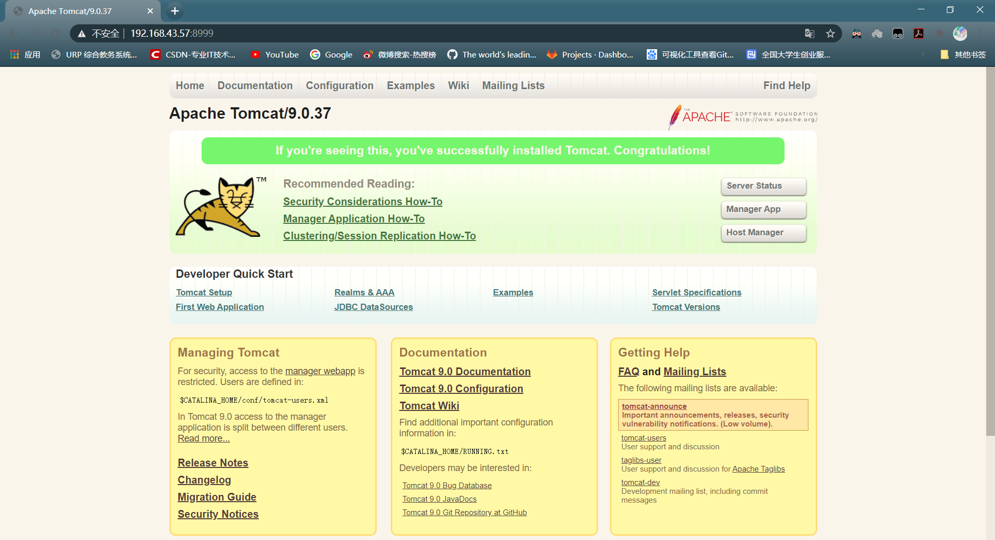The width and height of the screenshot is (995, 540).
Task: Click the translate page icon in address bar
Action: click(809, 34)
